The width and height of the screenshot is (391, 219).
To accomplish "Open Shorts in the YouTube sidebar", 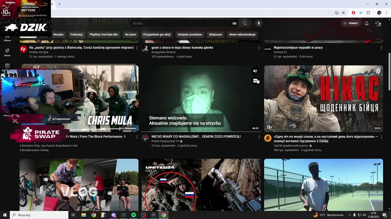I will 7,52.
